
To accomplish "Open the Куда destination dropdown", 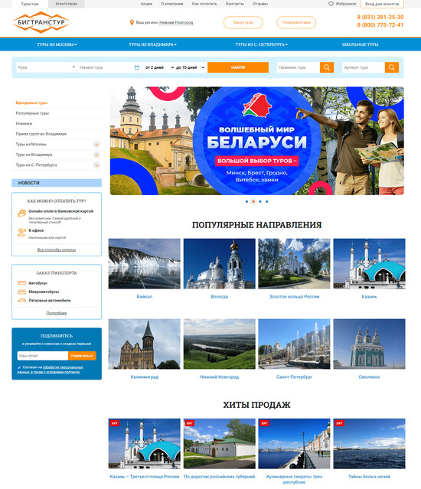I will pos(47,67).
